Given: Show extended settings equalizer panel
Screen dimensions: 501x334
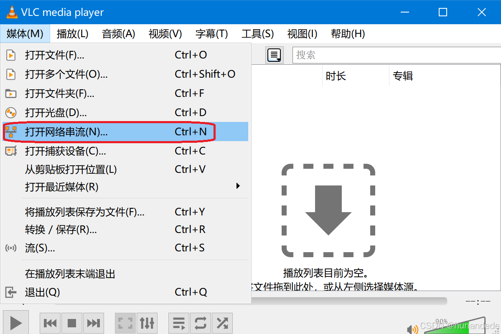Looking at the screenshot, I should coord(147,323).
